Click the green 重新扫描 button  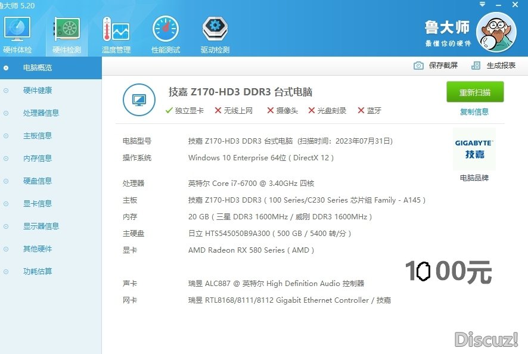point(475,92)
